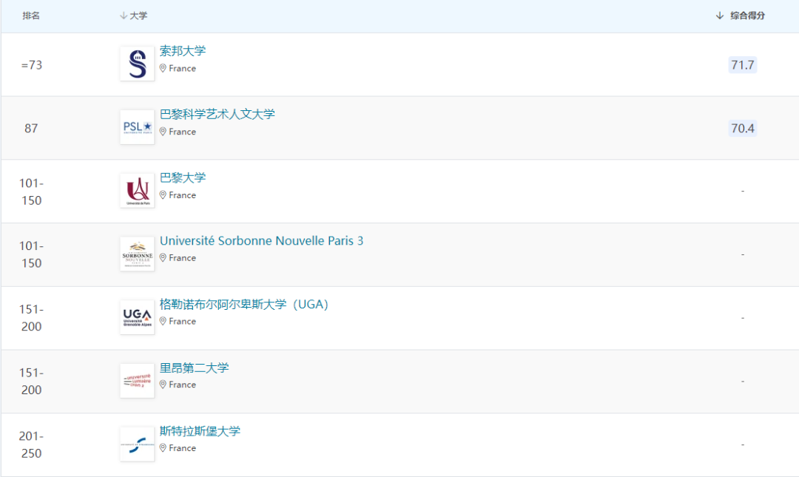Open the Sorbonne Nouvelle logo
Image resolution: width=799 pixels, height=477 pixels.
(137, 254)
